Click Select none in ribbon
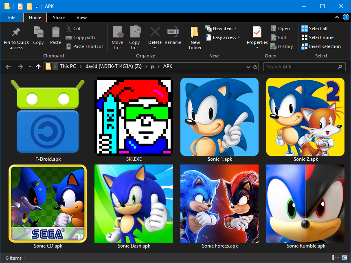The height and width of the screenshot is (263, 351). coord(318,37)
